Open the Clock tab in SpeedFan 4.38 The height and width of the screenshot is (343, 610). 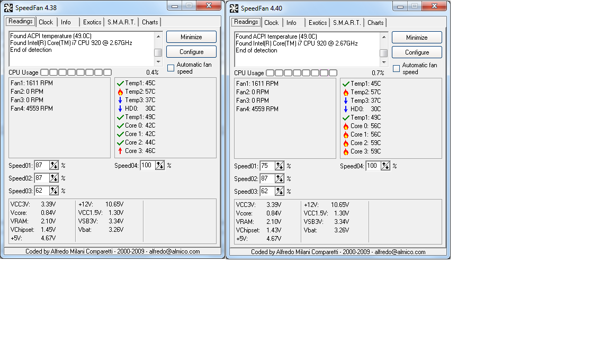[x=46, y=22]
